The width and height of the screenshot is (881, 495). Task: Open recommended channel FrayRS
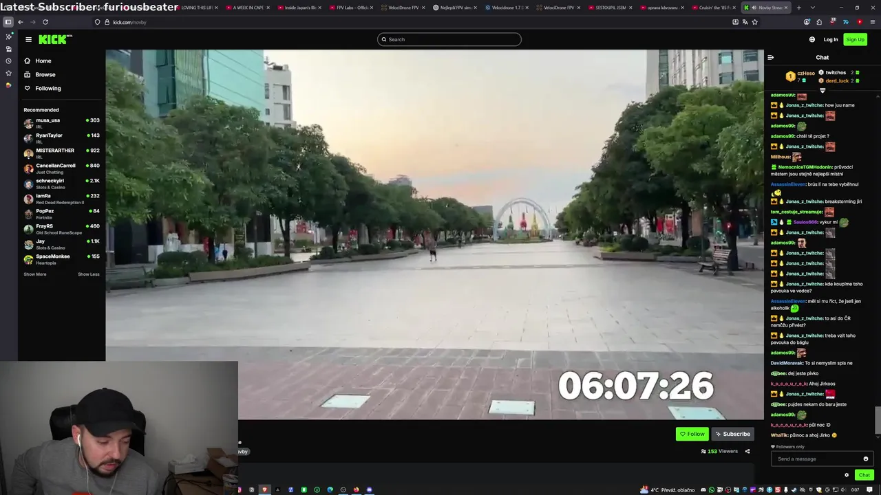(61, 228)
